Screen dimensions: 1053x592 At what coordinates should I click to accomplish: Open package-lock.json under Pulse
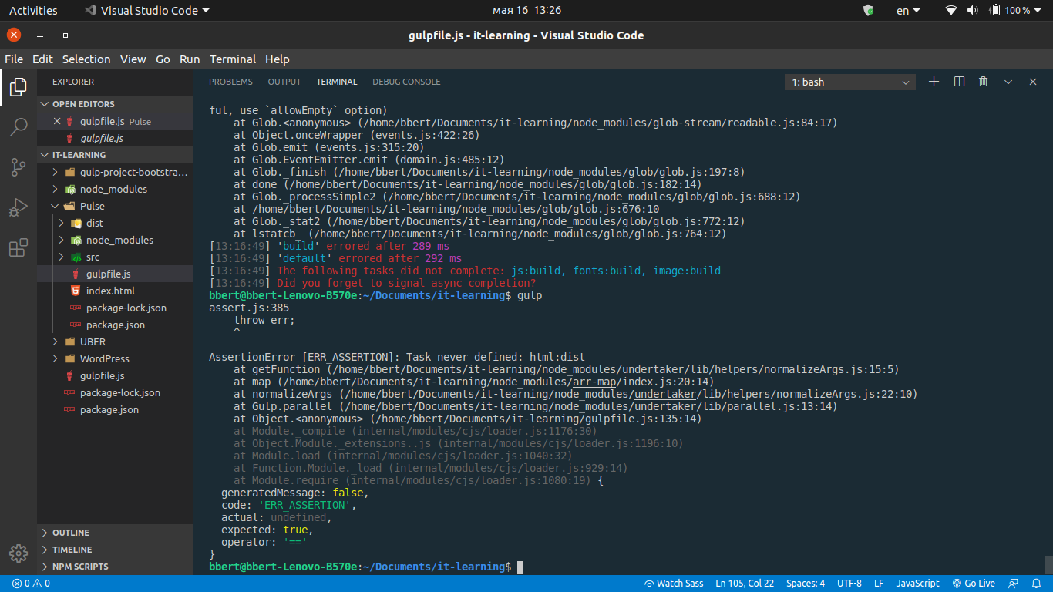[116, 308]
